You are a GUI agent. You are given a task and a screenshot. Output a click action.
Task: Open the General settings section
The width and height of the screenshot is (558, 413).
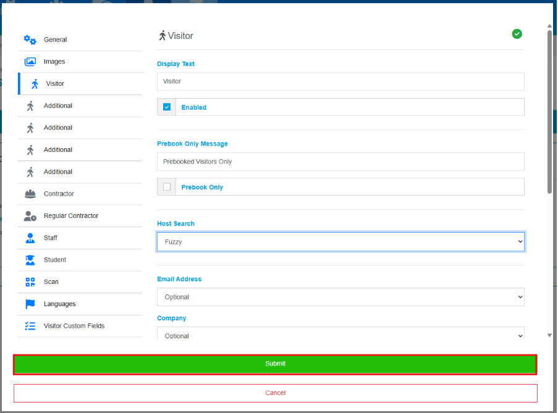tap(80, 40)
